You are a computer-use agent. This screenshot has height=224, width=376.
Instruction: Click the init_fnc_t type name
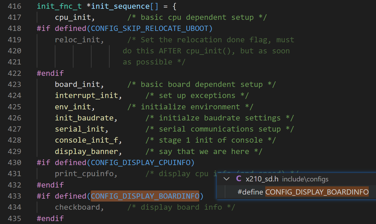[59, 6]
